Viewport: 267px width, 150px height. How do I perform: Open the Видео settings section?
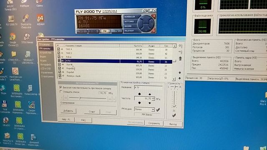pos(43,57)
